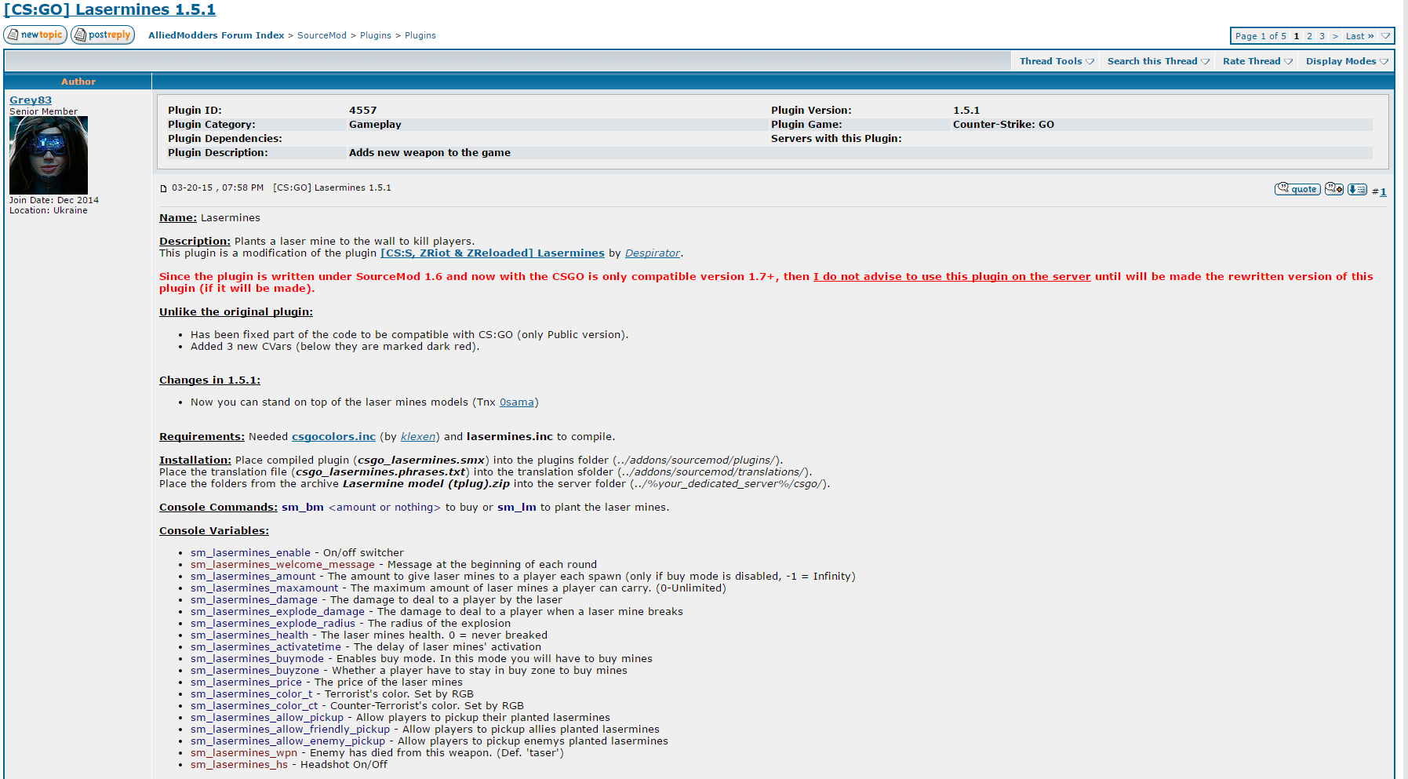The width and height of the screenshot is (1408, 779).
Task: Click 'Adds new weapon to the game' description
Action: click(430, 153)
